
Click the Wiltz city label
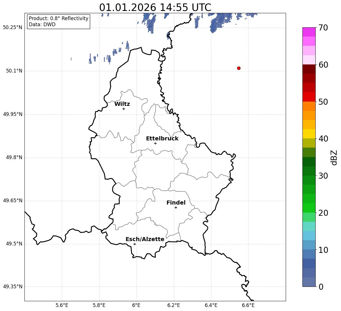tap(122, 104)
